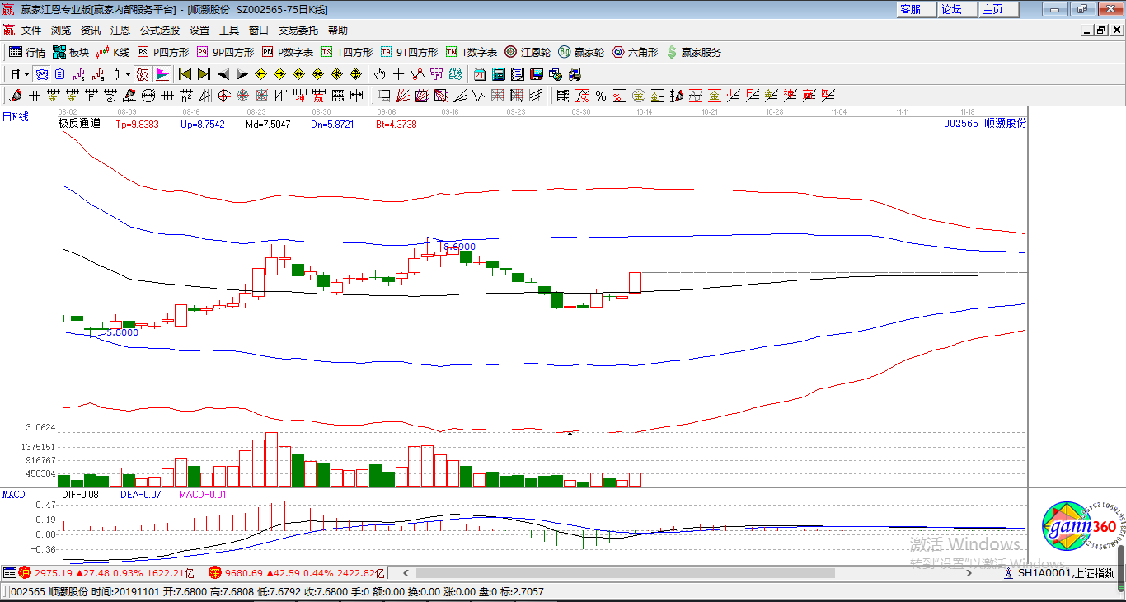Open the T数字表 time table
This screenshot has width=1126, height=602.
click(472, 52)
